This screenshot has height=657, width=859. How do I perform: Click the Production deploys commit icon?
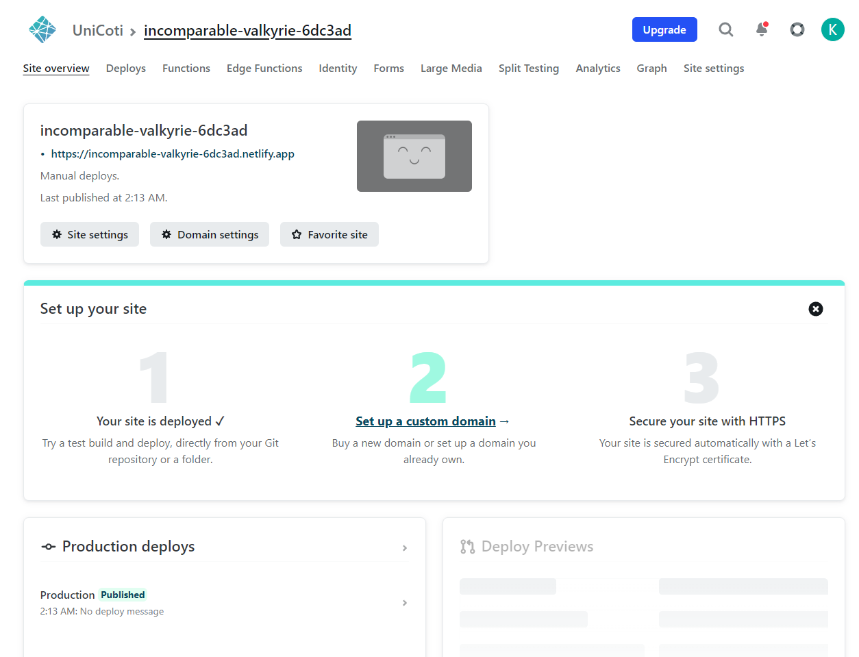coord(49,547)
